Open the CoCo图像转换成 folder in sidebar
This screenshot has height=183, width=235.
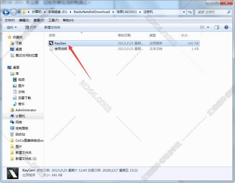pyautogui.click(x=30, y=141)
